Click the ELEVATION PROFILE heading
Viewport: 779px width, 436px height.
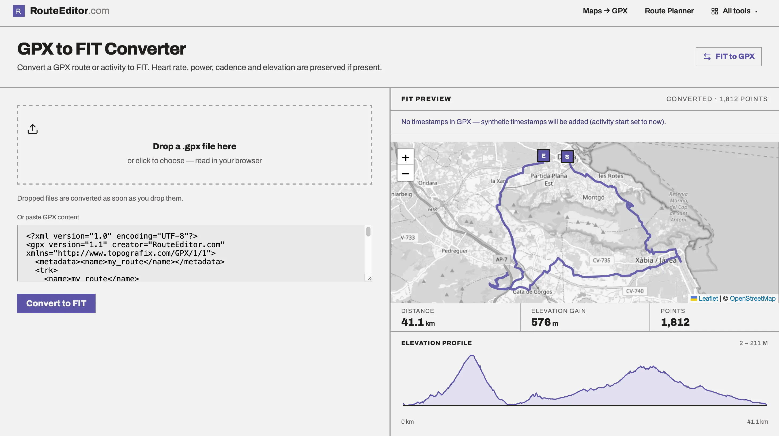pos(436,343)
